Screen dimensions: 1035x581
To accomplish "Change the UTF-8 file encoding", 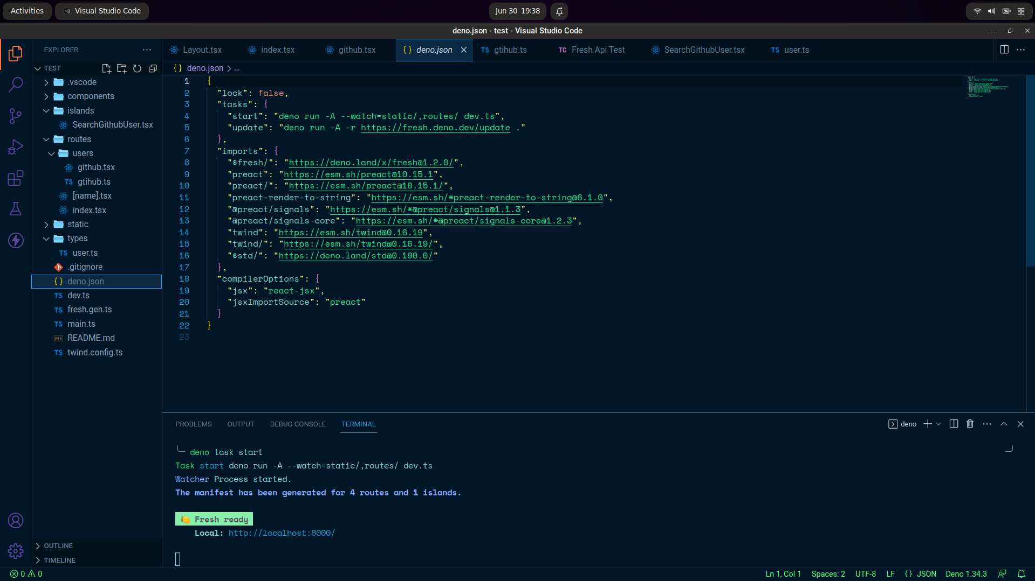I will [x=865, y=574].
